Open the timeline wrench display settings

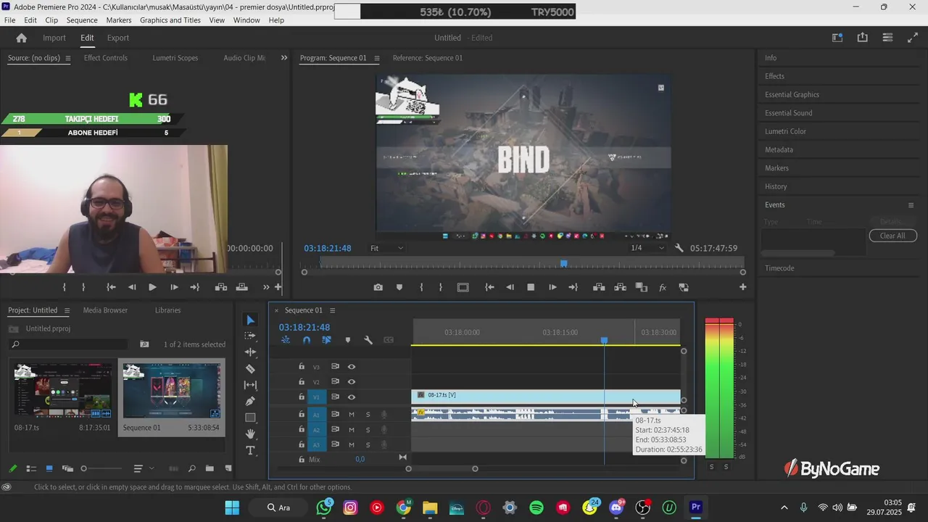368,340
